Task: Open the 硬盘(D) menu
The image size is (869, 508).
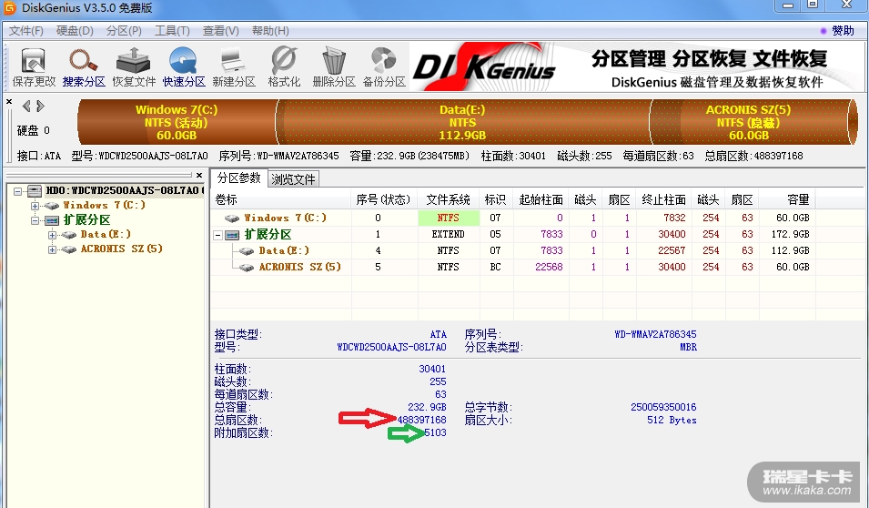Action: [75, 31]
